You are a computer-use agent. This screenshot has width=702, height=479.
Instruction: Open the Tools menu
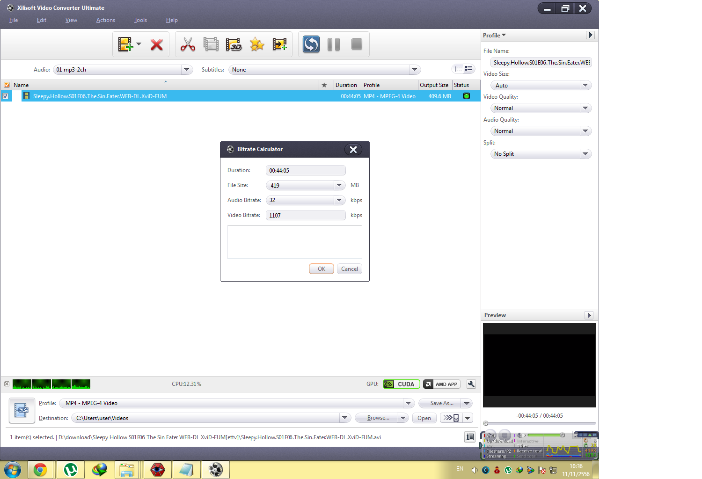140,20
